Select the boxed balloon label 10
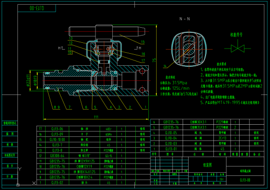 [70, 52]
